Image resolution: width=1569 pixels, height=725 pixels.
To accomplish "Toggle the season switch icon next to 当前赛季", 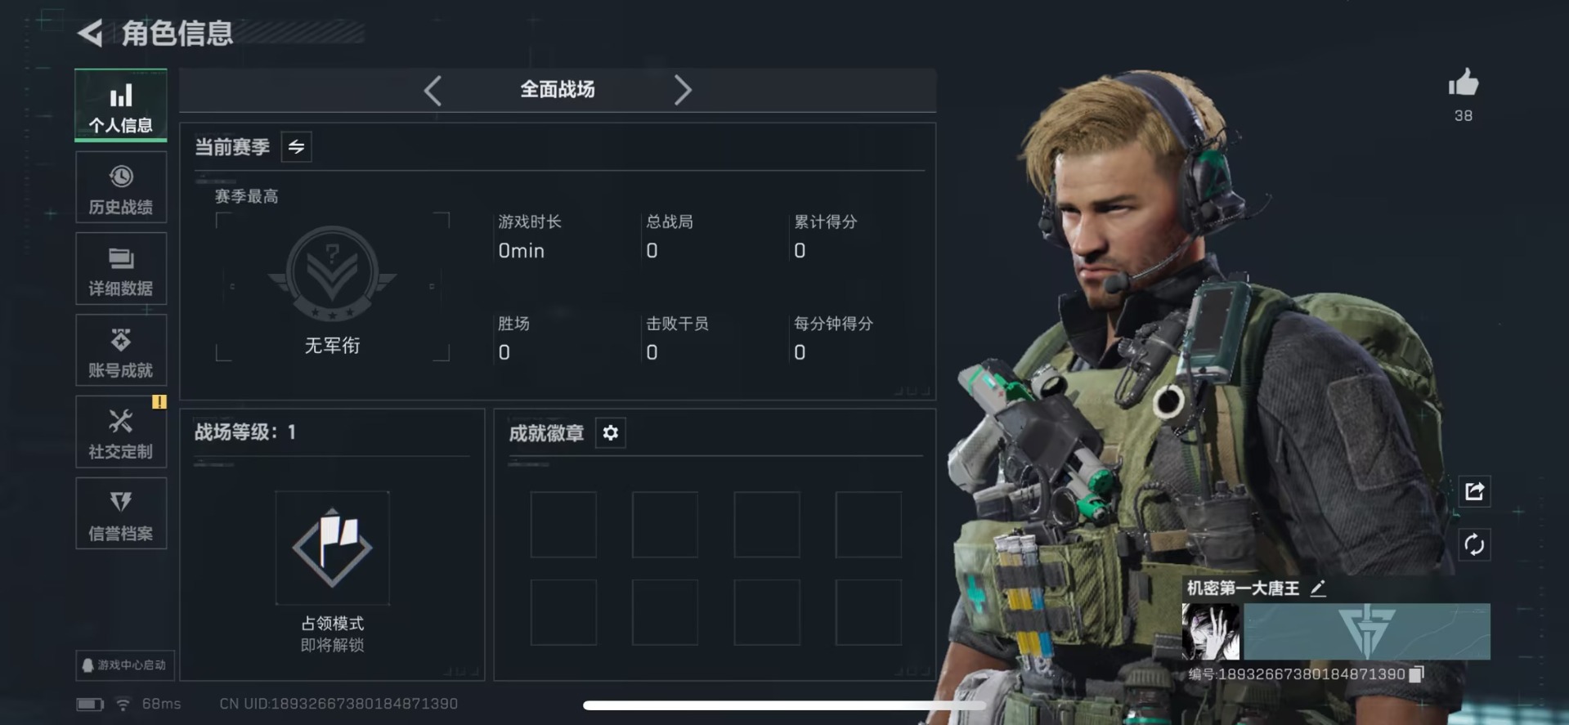I will (x=296, y=147).
